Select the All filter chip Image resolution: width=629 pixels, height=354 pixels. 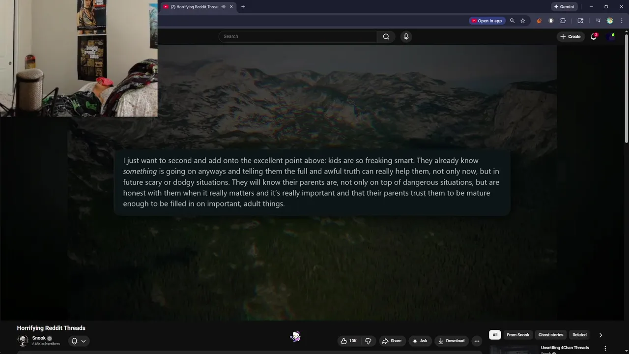coord(495,335)
